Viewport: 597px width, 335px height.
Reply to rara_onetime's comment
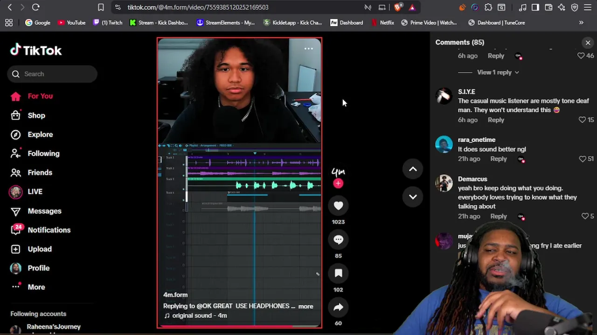[499, 159]
